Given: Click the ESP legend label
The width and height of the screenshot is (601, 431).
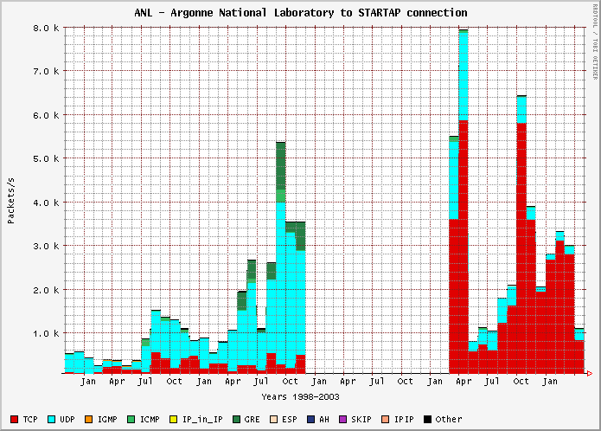Looking at the screenshot, I should coord(290,419).
